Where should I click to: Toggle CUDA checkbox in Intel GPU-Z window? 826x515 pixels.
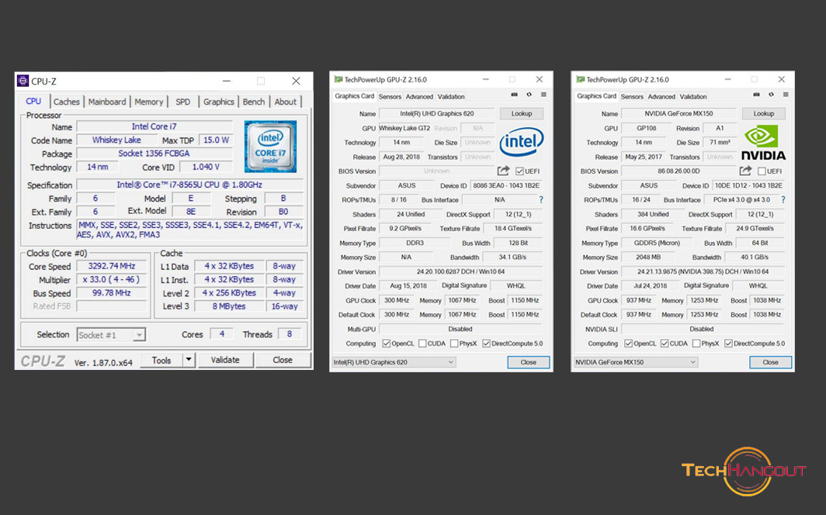point(422,344)
